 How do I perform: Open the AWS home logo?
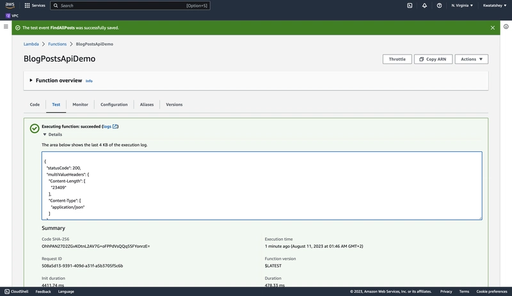click(x=10, y=5)
